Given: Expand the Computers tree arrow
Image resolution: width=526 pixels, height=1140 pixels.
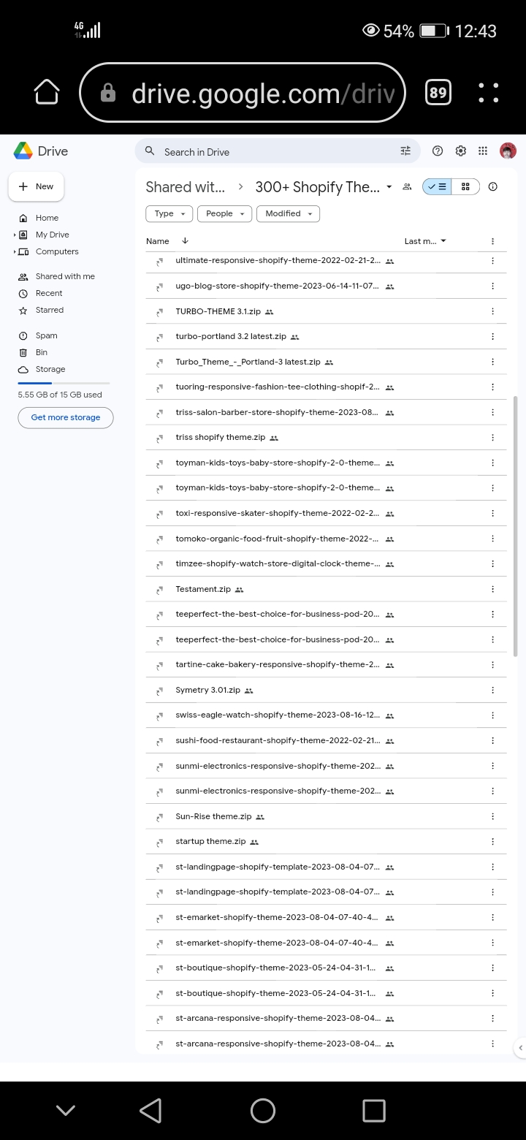Looking at the screenshot, I should [x=15, y=251].
